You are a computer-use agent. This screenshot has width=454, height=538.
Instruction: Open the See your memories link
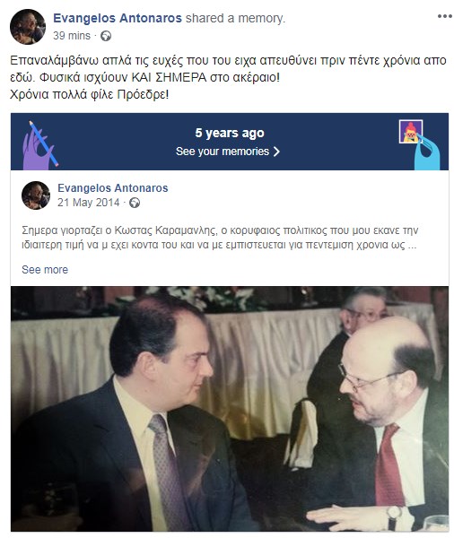coord(228,152)
